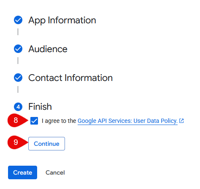Select the Finish step heading
The image size is (200, 189).
(x=40, y=106)
